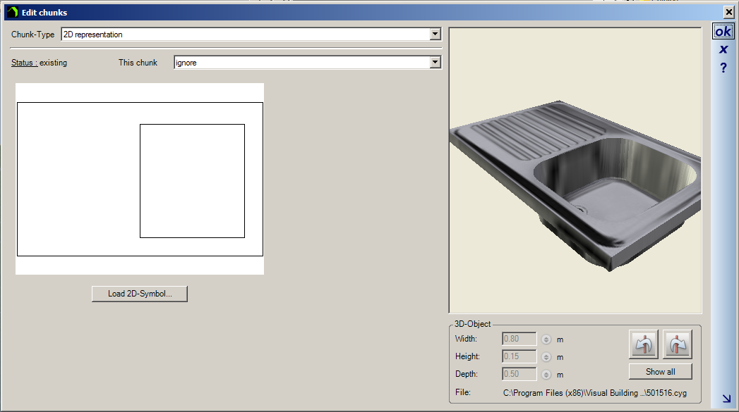Click the expand arrow icon at bottom right
The width and height of the screenshot is (739, 412).
[726, 399]
